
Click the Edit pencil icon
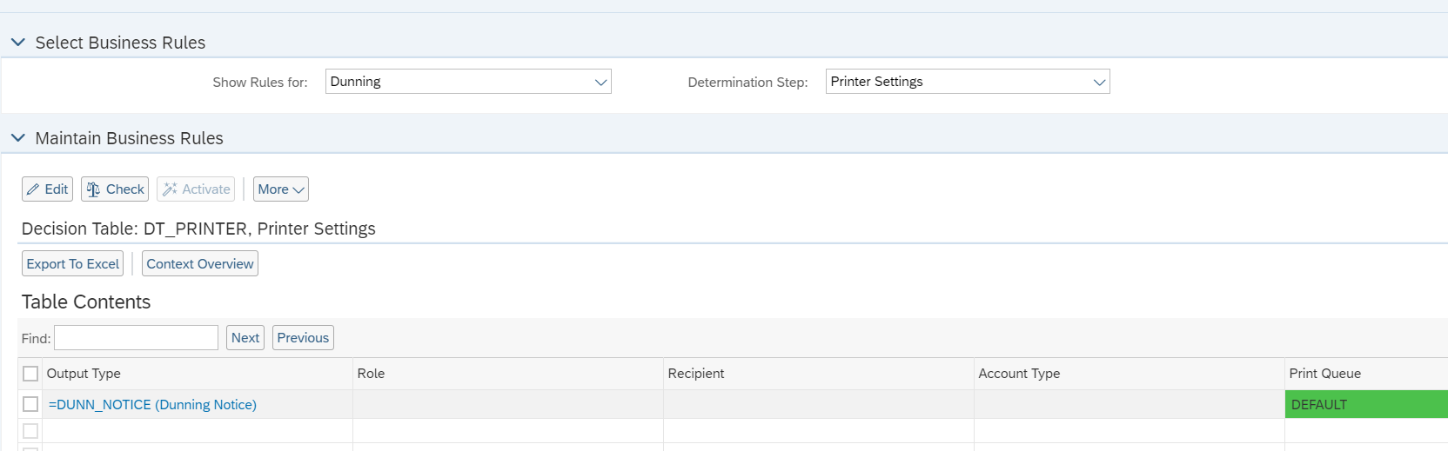coord(33,189)
